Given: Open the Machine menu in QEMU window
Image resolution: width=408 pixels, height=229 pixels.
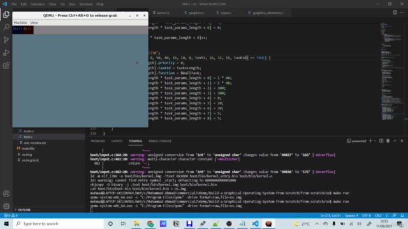Looking at the screenshot, I should (20, 23).
